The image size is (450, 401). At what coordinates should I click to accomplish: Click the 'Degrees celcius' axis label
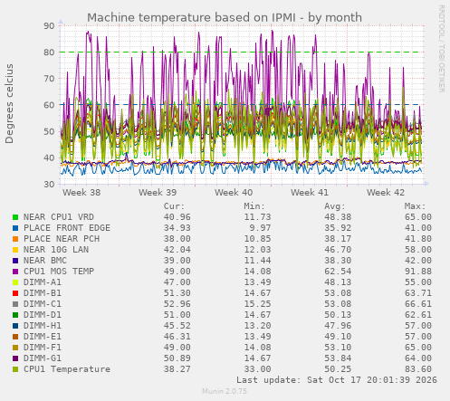9,104
